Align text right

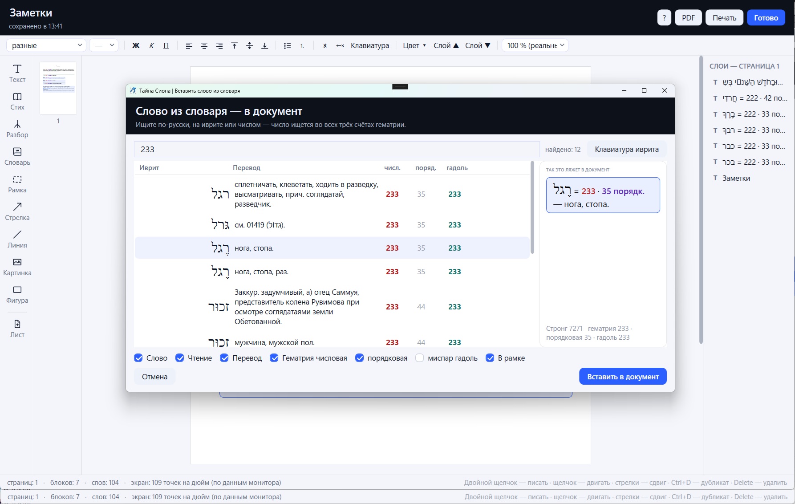coord(219,45)
